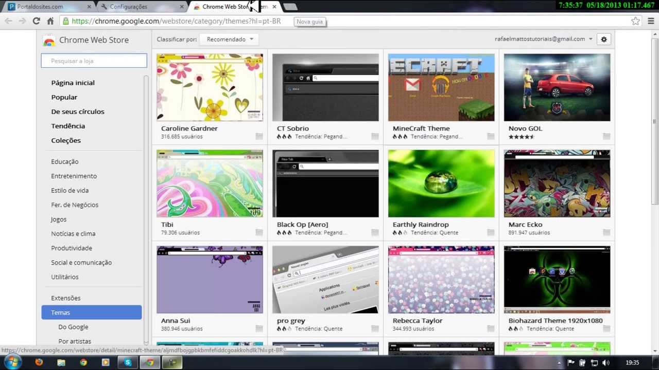
Task: Open a new tab button
Action: coord(290,7)
